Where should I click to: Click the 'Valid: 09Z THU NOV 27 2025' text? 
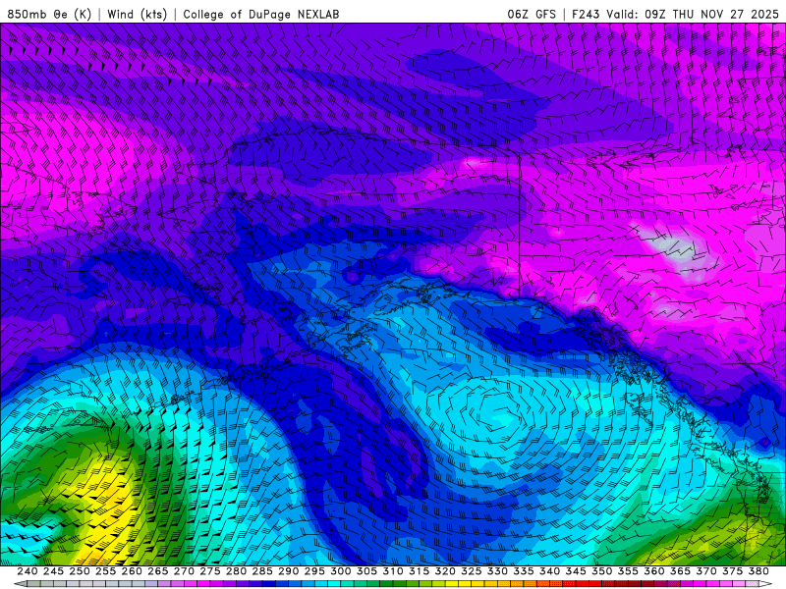(693, 14)
